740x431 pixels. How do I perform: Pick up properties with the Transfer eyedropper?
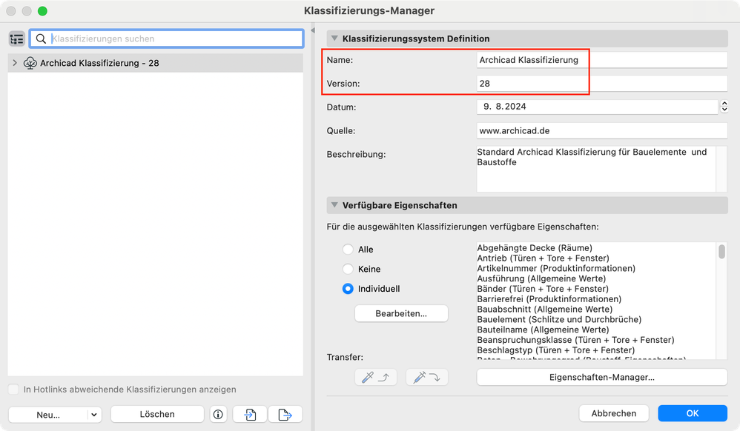(x=376, y=378)
